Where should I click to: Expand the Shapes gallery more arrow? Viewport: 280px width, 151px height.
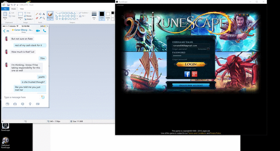(x=77, y=19)
